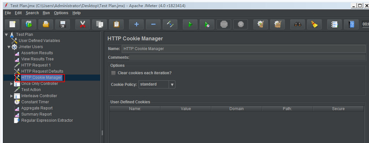
Task: Click the Regular Expression Extractor icon
Action: (x=17, y=120)
